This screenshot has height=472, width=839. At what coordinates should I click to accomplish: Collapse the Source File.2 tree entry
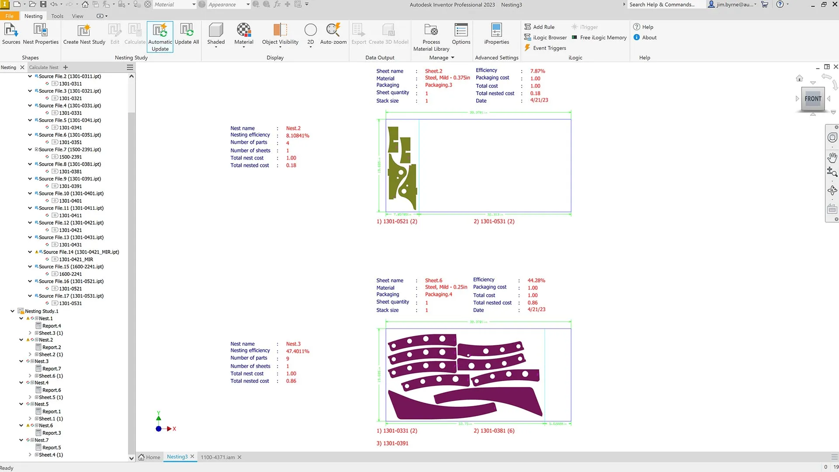coord(30,76)
